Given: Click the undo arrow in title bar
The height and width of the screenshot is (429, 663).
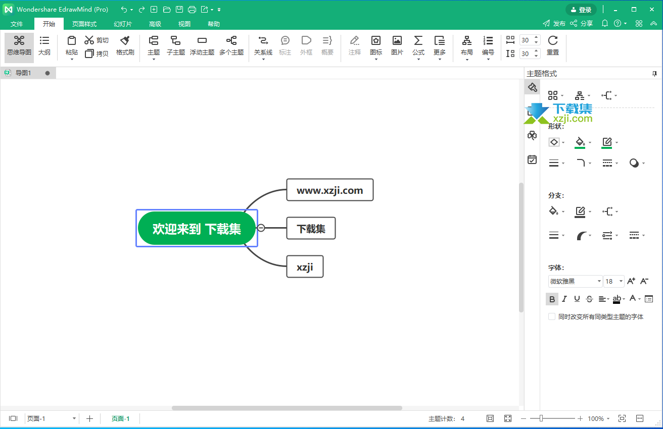Looking at the screenshot, I should [124, 10].
